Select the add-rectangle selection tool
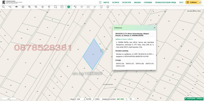This screenshot has width=204, height=101. [56, 7]
